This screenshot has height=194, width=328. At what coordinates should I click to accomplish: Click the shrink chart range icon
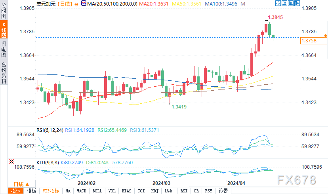tap(284, 3)
